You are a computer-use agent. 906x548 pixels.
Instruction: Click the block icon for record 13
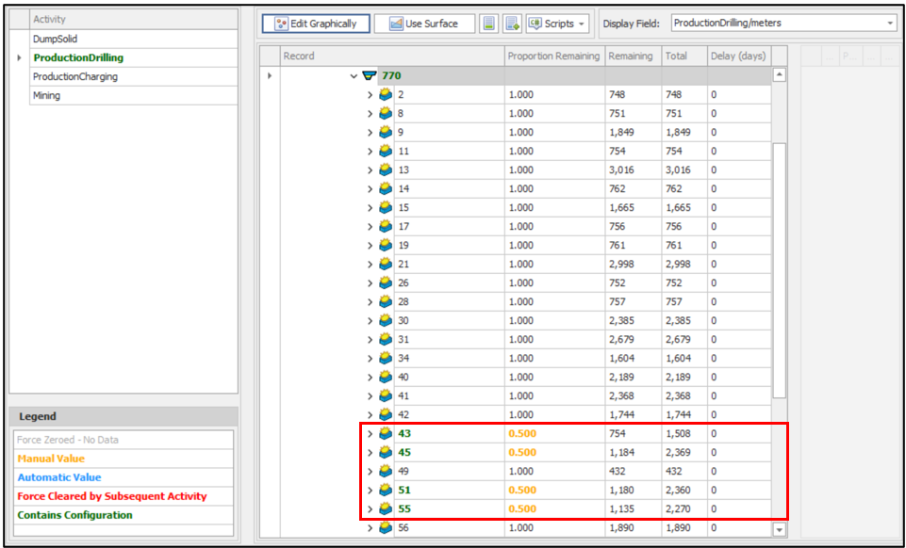tap(386, 170)
